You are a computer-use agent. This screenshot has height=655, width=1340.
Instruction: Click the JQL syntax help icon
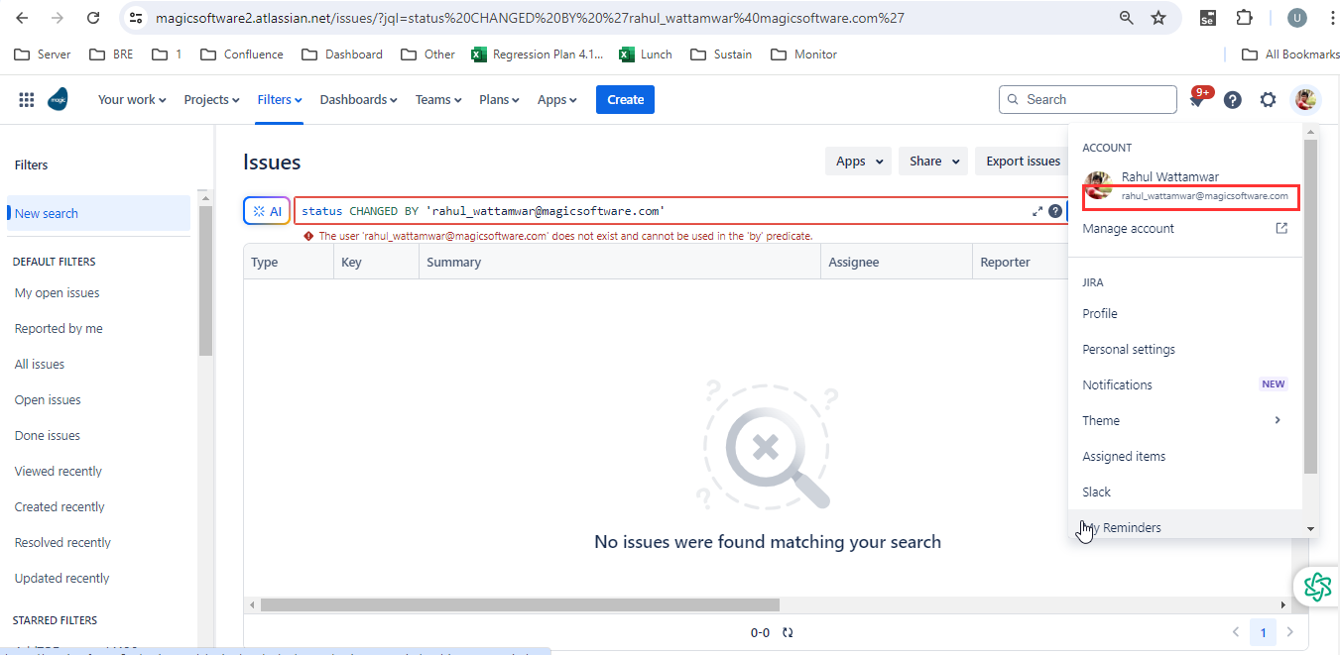1055,210
